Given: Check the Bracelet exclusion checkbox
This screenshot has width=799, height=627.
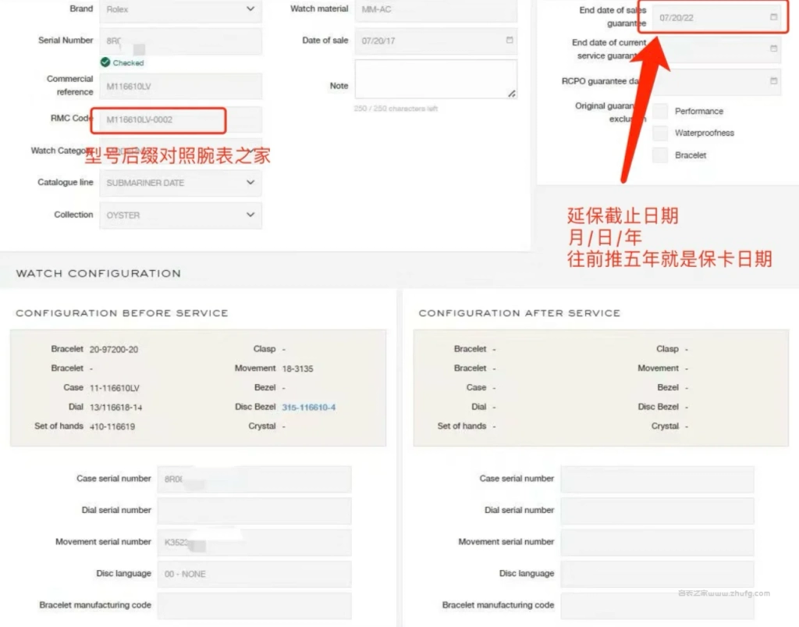Looking at the screenshot, I should pyautogui.click(x=660, y=155).
